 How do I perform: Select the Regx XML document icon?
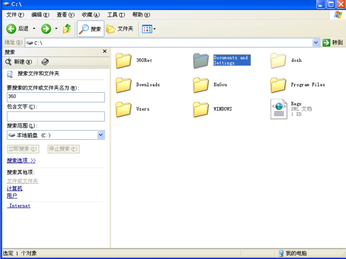279,109
